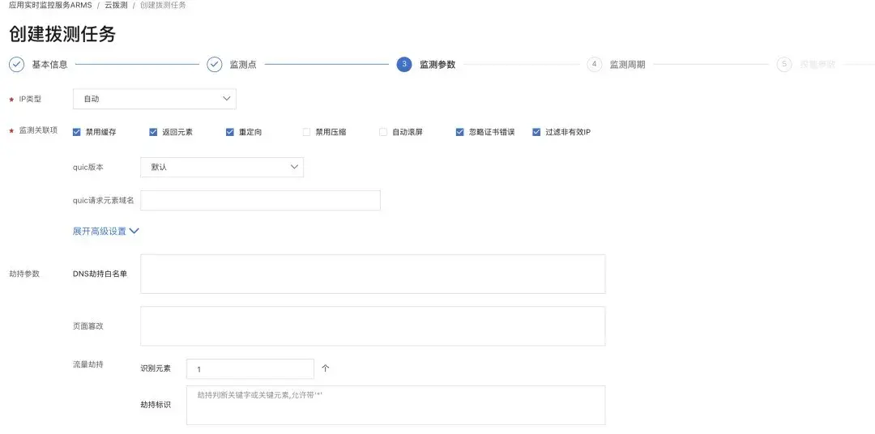Screen dimensions: 875x434
Task: Click the chevron icon next to 展开高级设置
Action: [134, 231]
